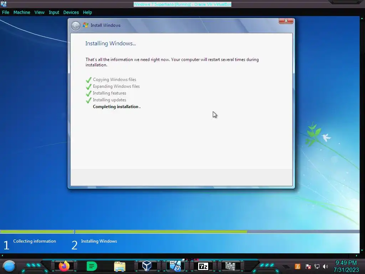Image resolution: width=365 pixels, height=274 pixels.
Task: Click the VirtualBox window title icon
Action: click(x=4, y=4)
